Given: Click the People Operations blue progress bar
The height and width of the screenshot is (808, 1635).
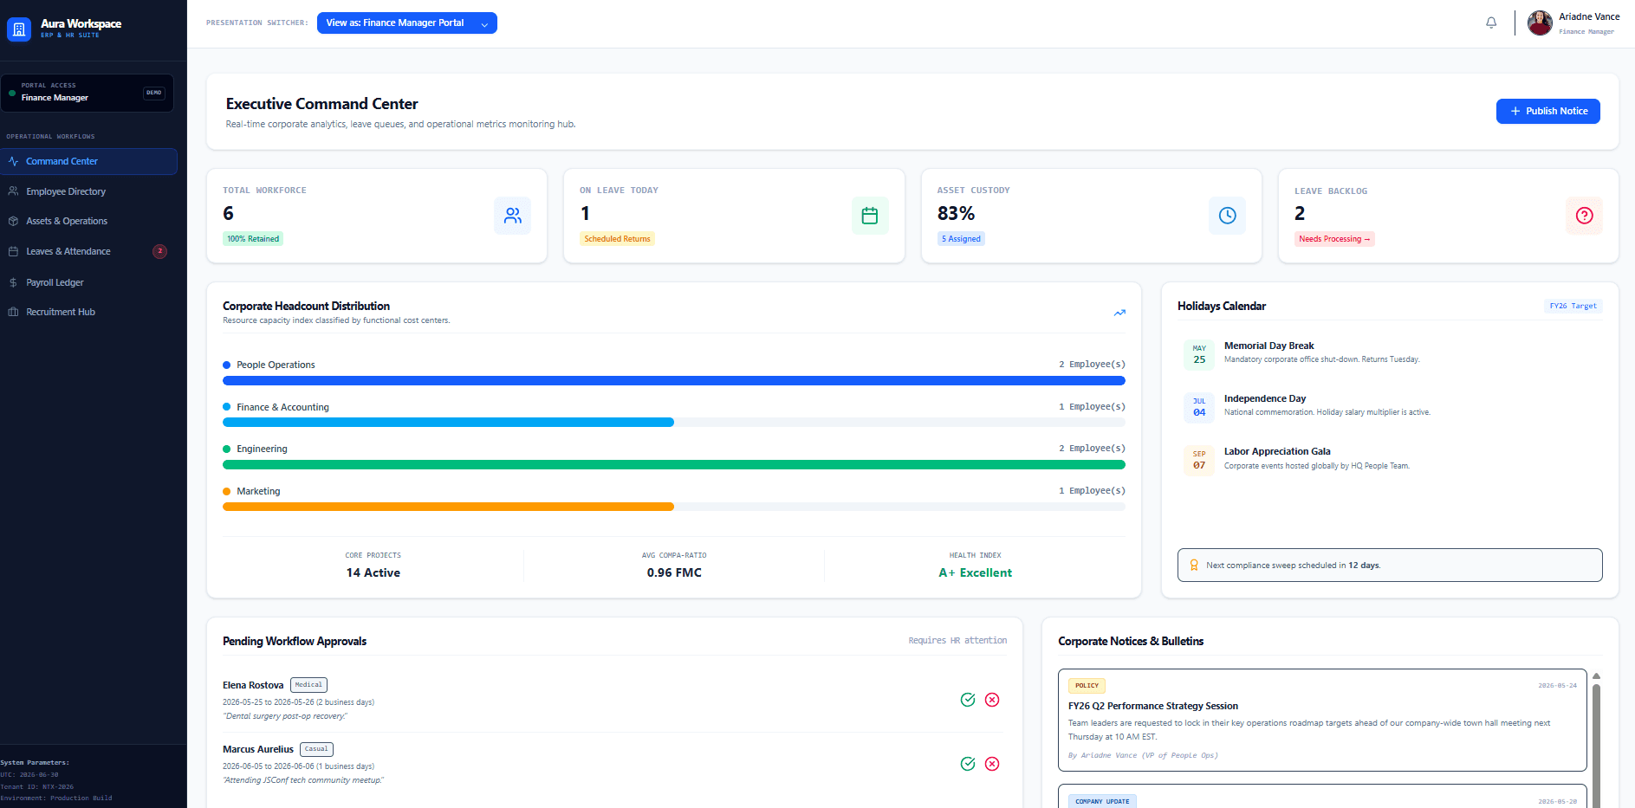Looking at the screenshot, I should tap(674, 380).
